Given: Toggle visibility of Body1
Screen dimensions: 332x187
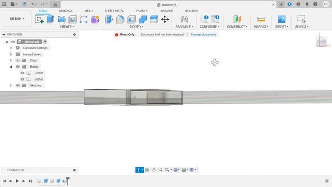Looking at the screenshot, I should [22, 73].
